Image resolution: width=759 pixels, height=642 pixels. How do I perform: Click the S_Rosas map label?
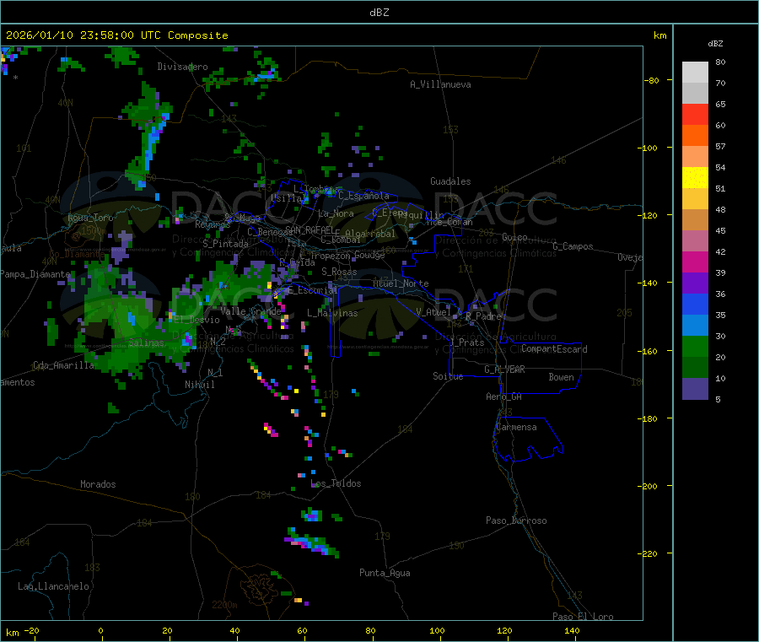pos(339,272)
